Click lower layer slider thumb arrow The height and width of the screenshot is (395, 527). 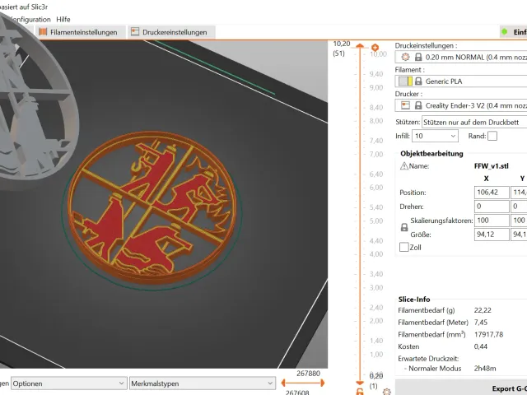click(360, 383)
